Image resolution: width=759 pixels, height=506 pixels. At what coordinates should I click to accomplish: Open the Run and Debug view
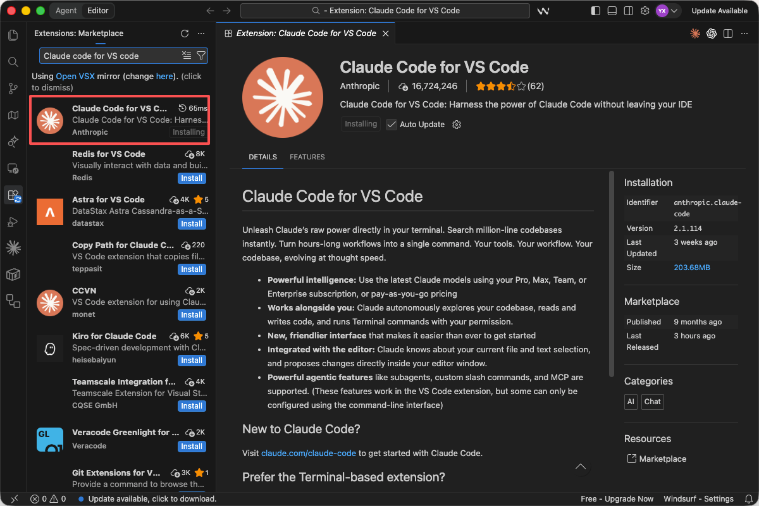click(13, 221)
